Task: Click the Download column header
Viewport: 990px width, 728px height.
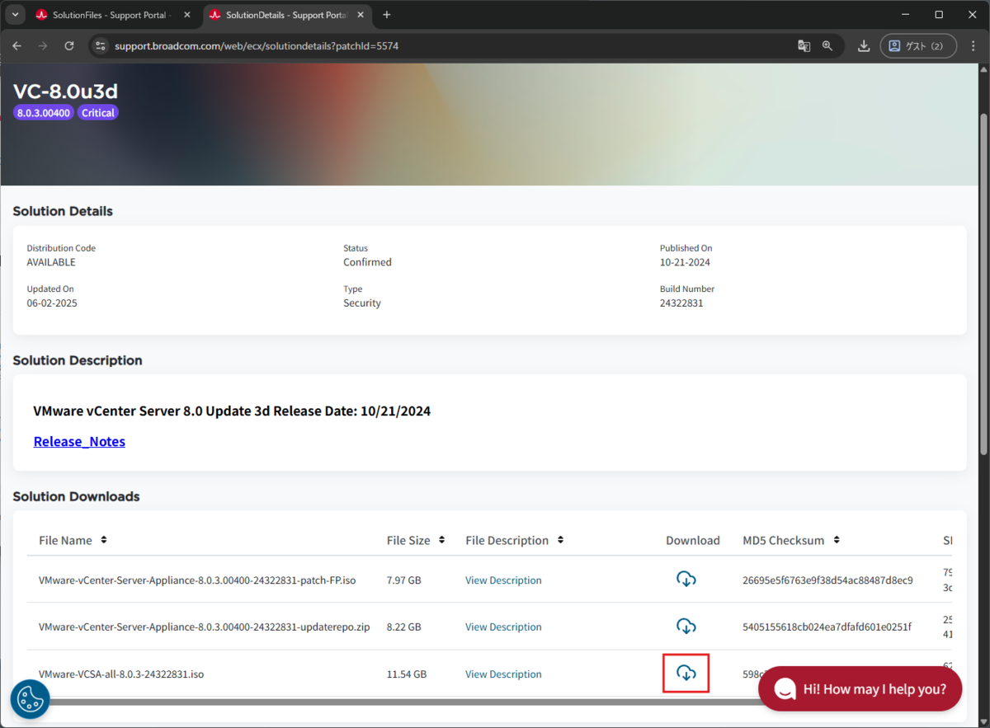Action: pos(693,540)
